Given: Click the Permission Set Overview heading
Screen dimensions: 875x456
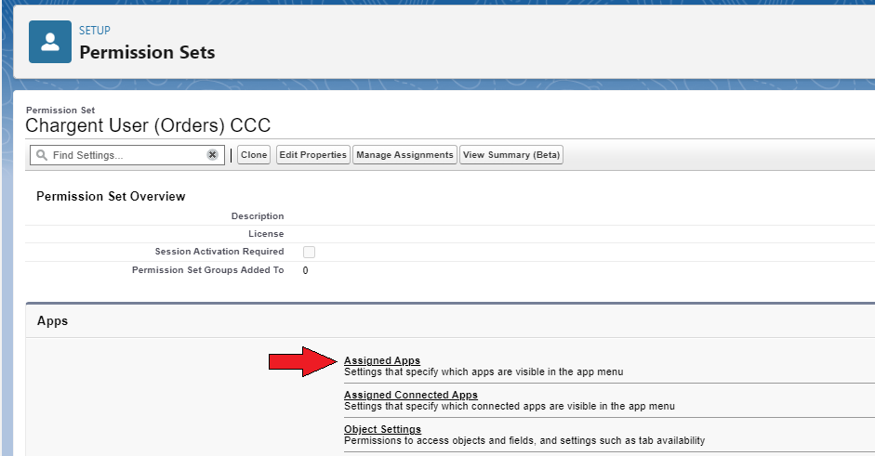Looking at the screenshot, I should [111, 196].
